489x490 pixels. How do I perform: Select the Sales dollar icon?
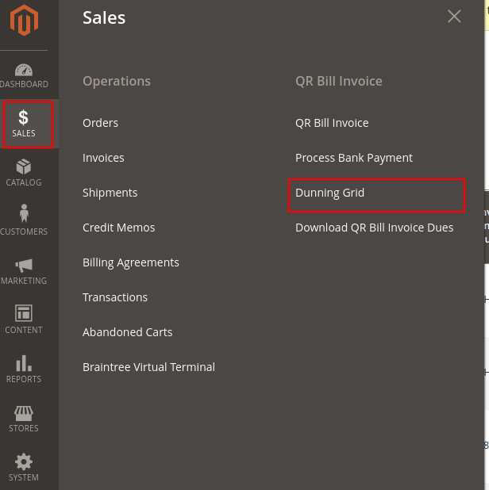click(x=24, y=118)
